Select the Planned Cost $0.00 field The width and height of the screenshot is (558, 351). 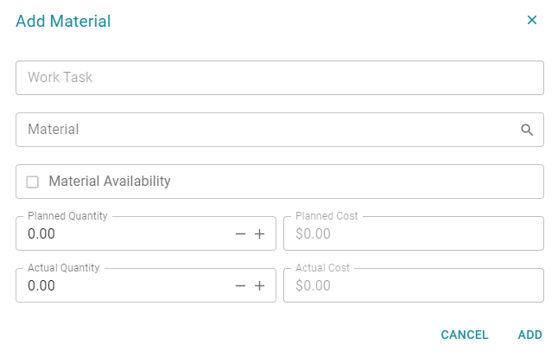(414, 233)
